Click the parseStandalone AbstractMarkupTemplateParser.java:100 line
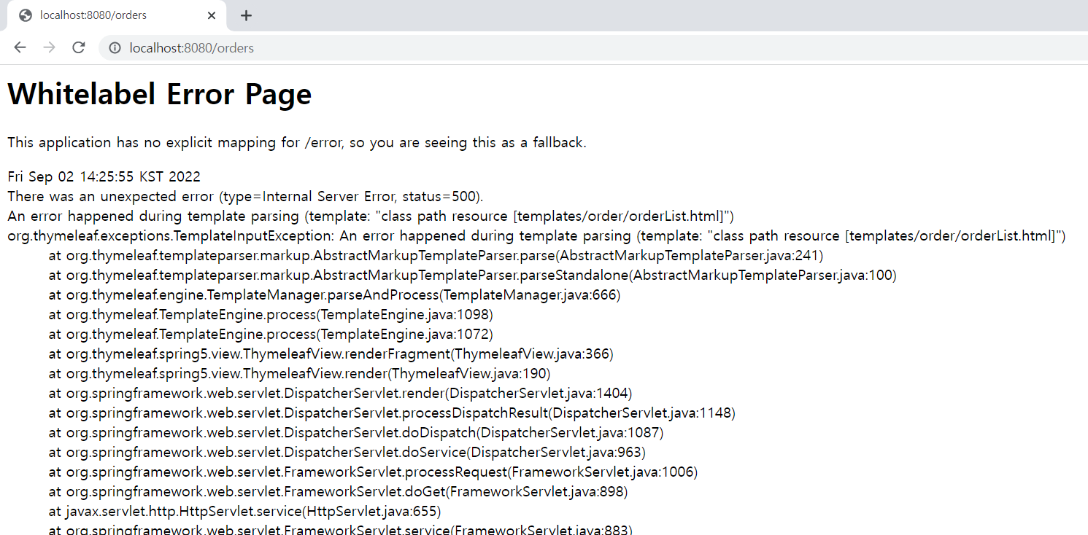This screenshot has width=1088, height=535. point(473,276)
